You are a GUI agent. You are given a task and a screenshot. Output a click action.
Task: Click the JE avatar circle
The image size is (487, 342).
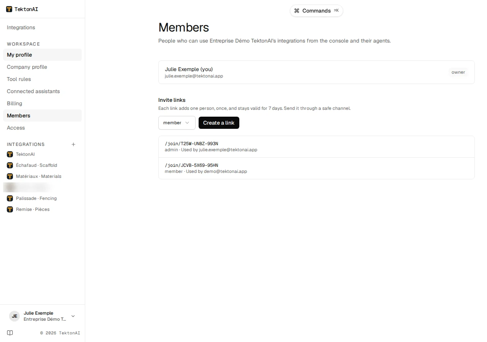(14, 316)
